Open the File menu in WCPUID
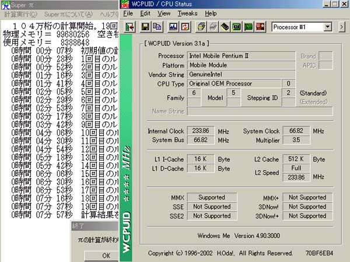The width and height of the screenshot is (350, 262). (x=128, y=13)
